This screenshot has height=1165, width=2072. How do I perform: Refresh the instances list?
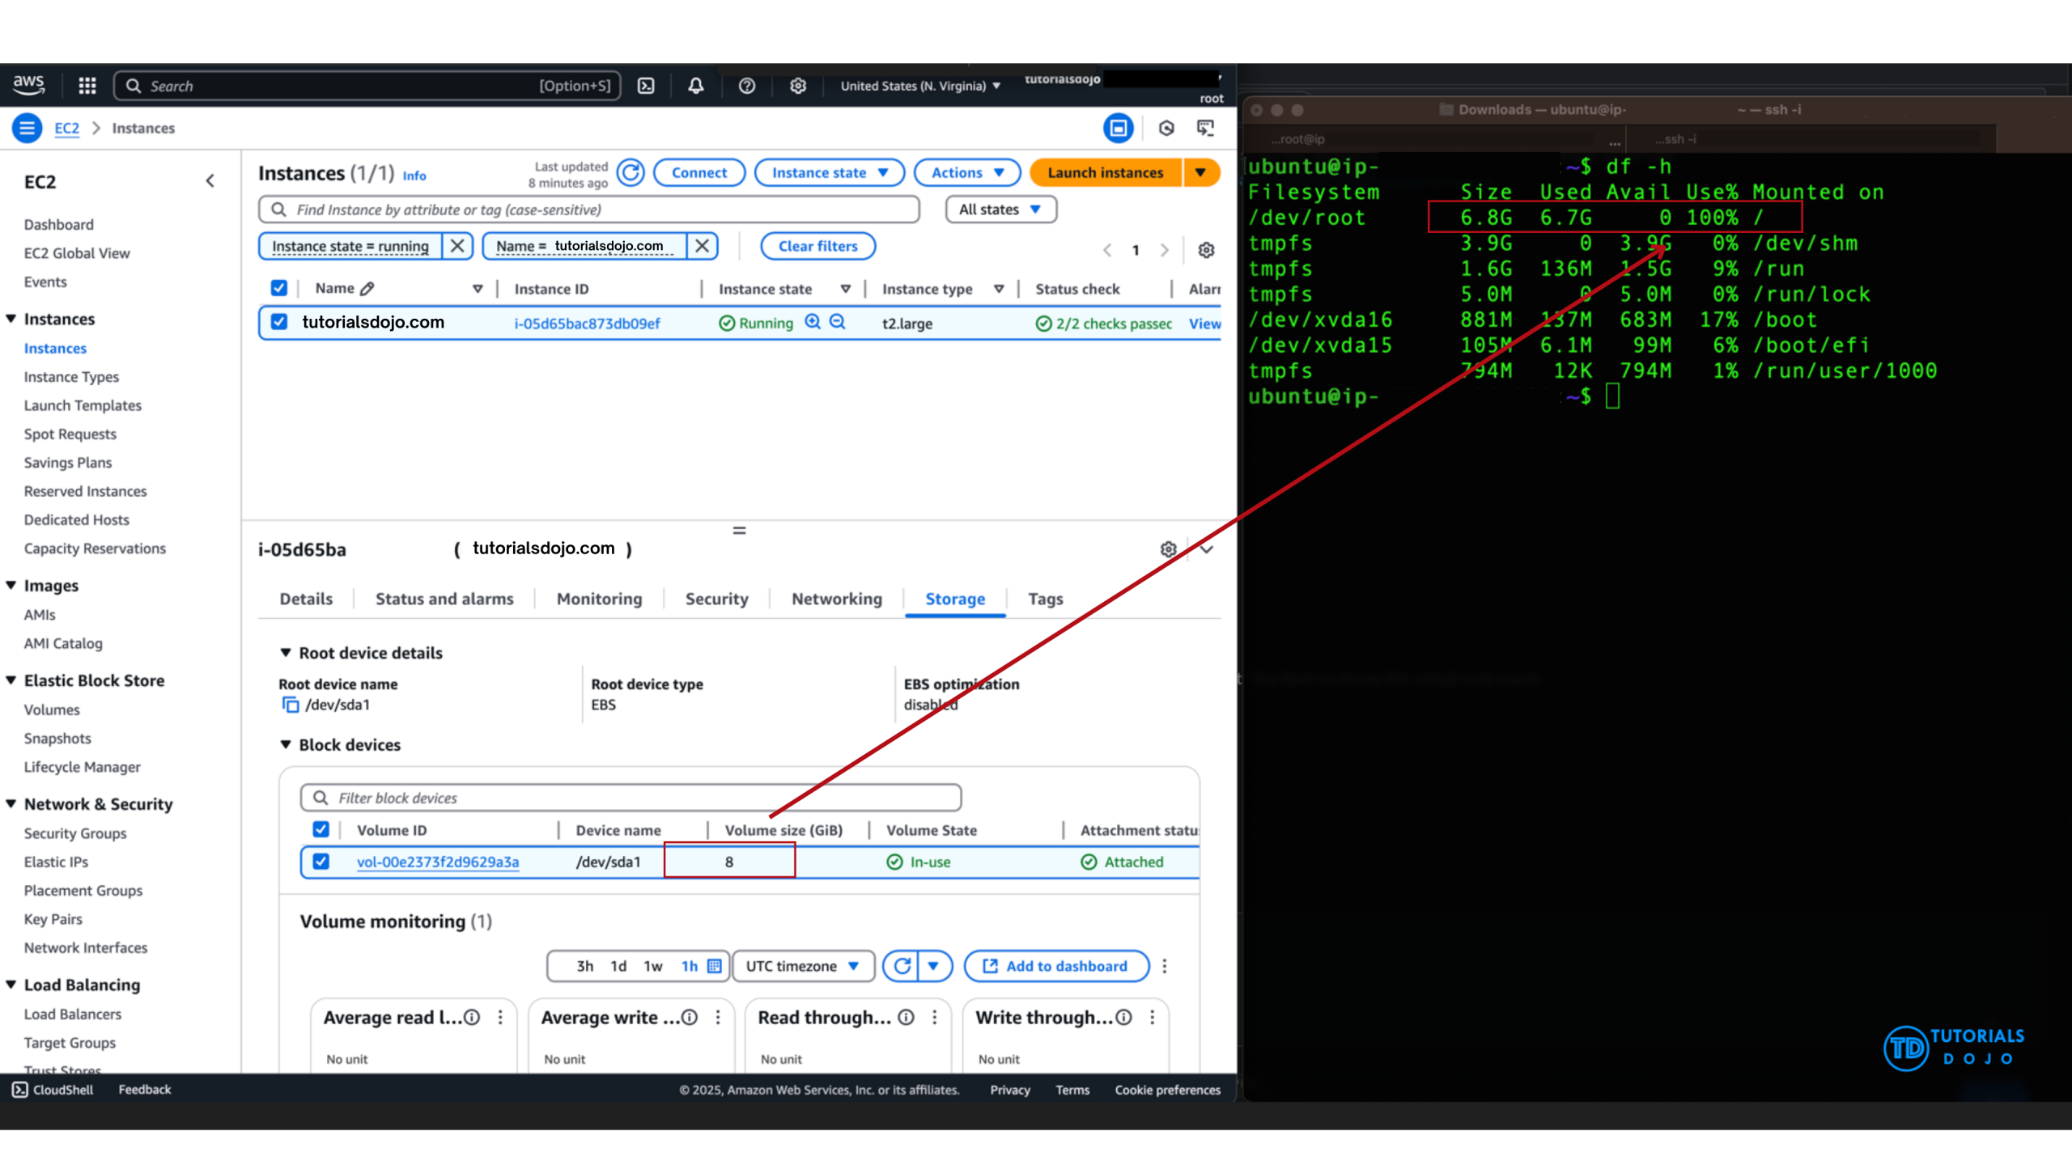tap(631, 172)
